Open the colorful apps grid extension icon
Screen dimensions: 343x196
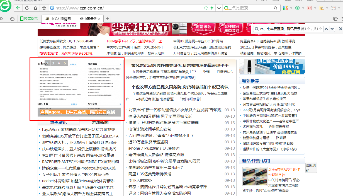[x=286, y=8]
